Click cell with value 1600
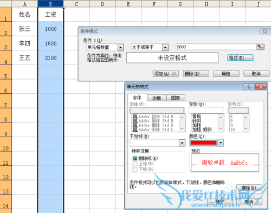This screenshot has height=213, width=271. coord(50,43)
